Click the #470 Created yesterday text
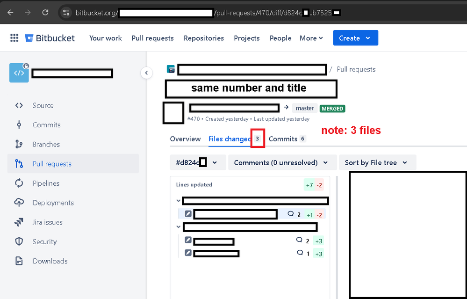467x299 pixels. (248, 119)
